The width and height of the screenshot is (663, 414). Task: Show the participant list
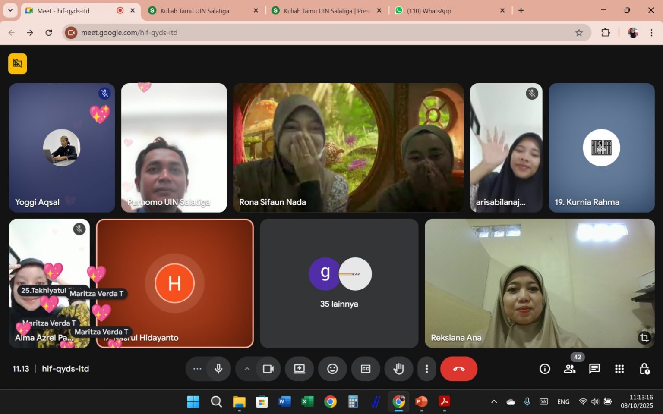coord(570,369)
